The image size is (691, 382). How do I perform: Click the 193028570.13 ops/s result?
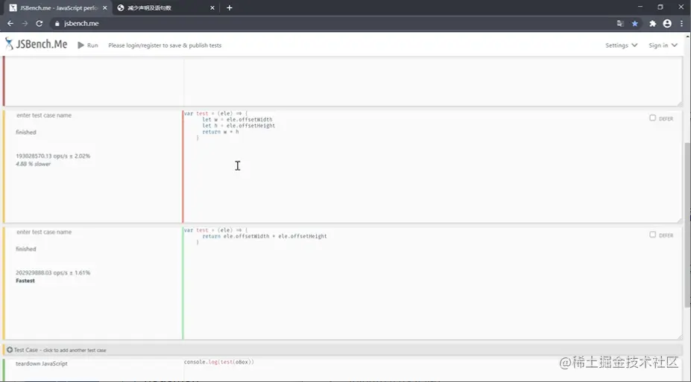(x=53, y=156)
